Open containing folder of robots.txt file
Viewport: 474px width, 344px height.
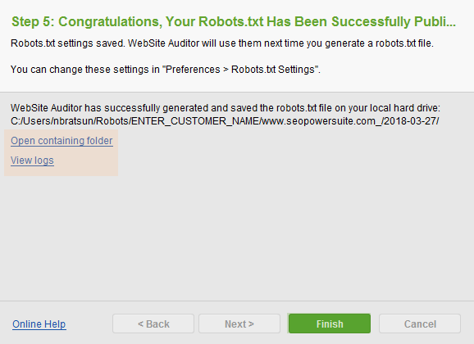tap(62, 141)
